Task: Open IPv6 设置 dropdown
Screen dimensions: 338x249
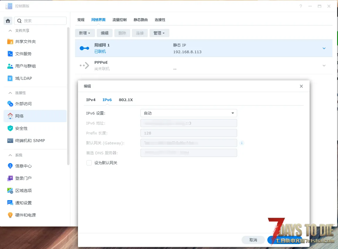Action: point(188,113)
